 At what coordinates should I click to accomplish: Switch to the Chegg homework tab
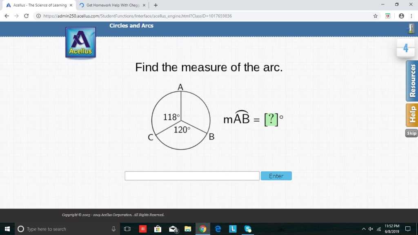click(110, 5)
